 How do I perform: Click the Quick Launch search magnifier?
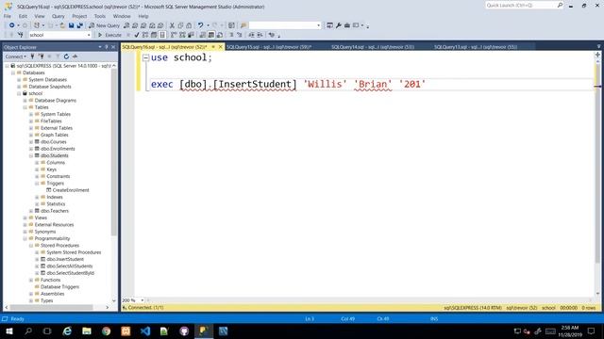click(560, 5)
